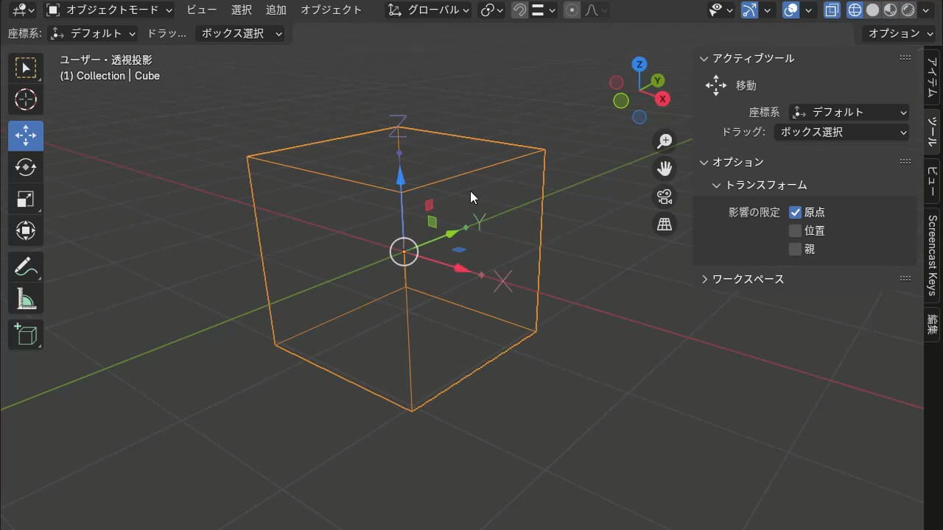Click the negative Y green circle on gizmo
Image resolution: width=943 pixels, height=530 pixels.
621,100
